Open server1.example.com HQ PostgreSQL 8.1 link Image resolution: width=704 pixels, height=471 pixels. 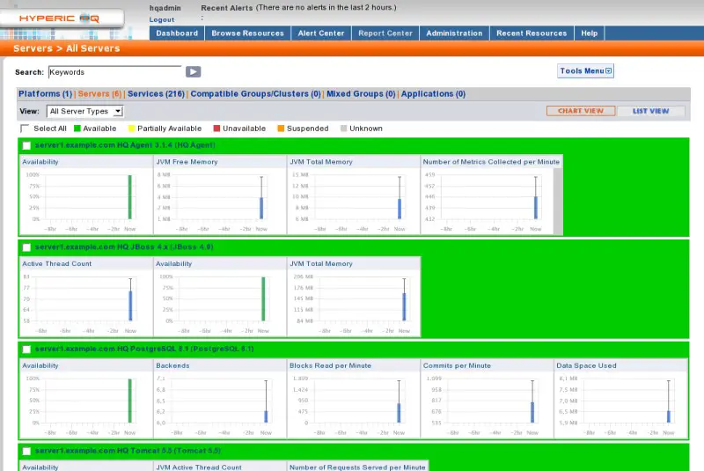tap(144, 349)
